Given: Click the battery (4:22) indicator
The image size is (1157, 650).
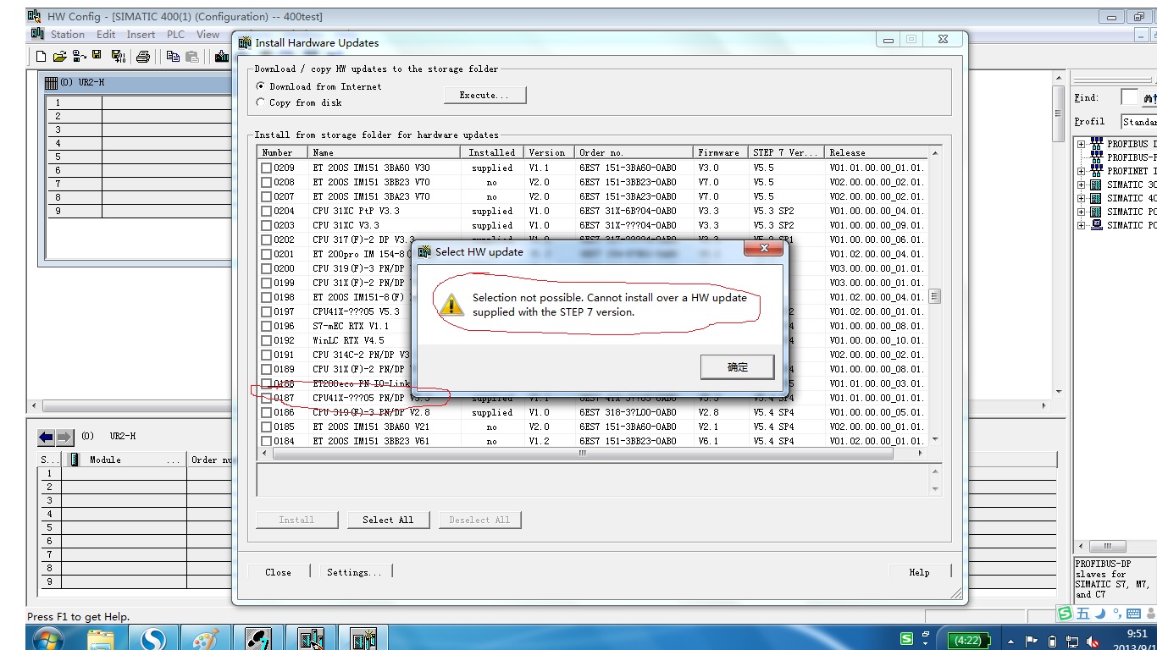Looking at the screenshot, I should coord(967,641).
